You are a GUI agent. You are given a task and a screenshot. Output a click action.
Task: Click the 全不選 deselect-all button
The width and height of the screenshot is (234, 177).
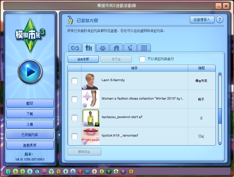click(116, 59)
